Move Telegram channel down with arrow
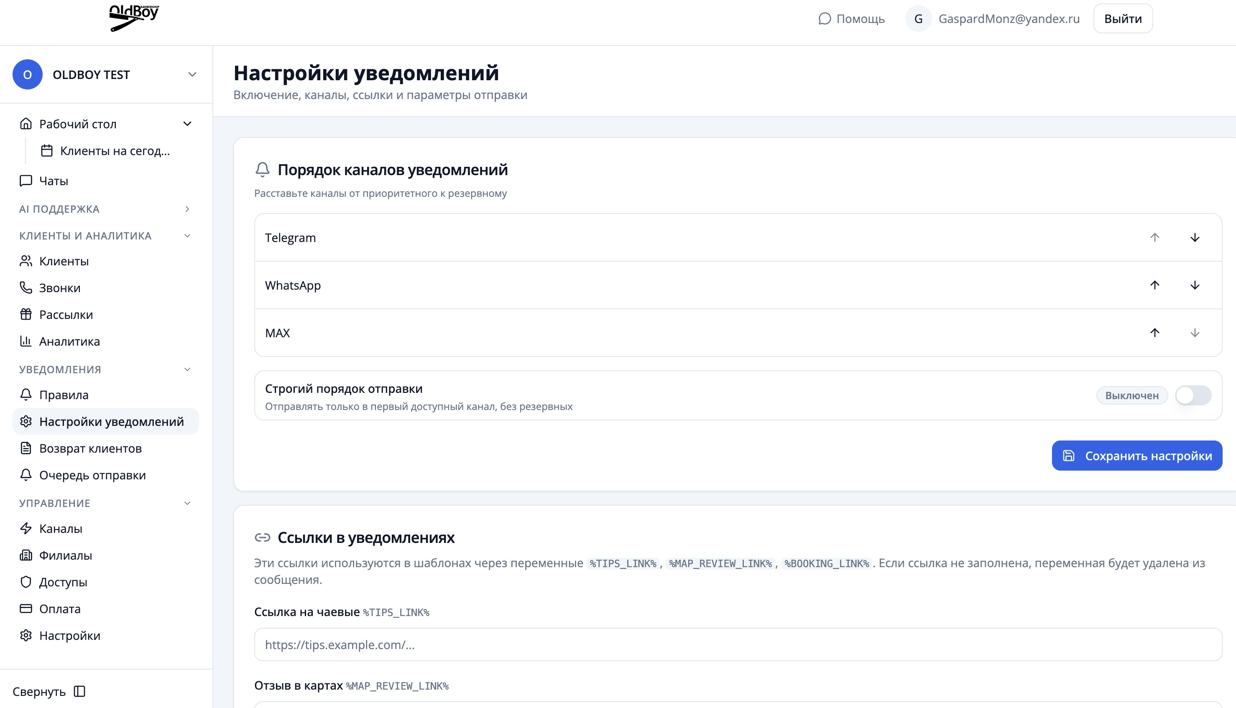This screenshot has height=708, width=1236. [x=1195, y=237]
